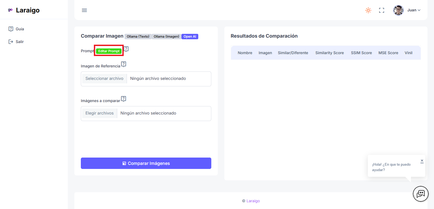434x209 pixels.
Task: Select the Open AI model option
Action: click(190, 37)
